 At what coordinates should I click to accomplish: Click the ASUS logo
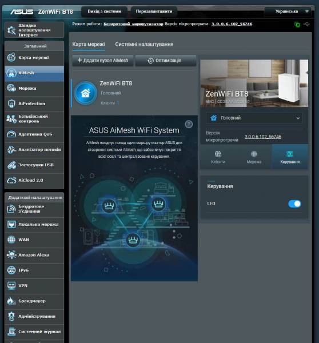22,11
